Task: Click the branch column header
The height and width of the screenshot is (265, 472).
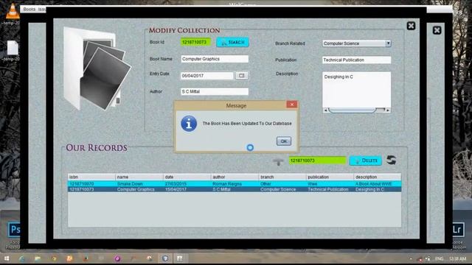Action: pyautogui.click(x=282, y=177)
